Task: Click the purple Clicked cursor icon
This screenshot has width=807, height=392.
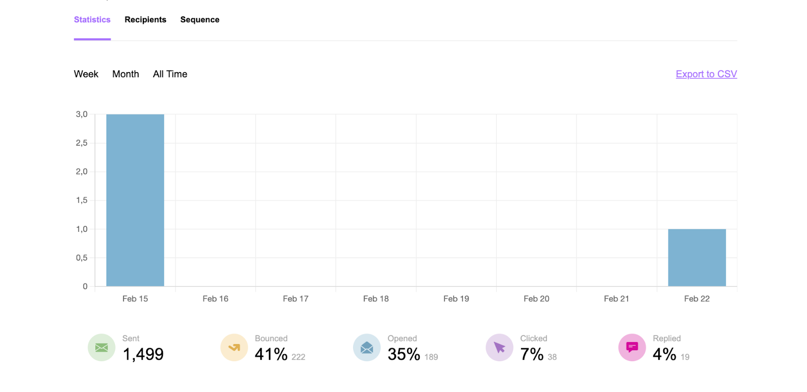Action: pos(499,348)
